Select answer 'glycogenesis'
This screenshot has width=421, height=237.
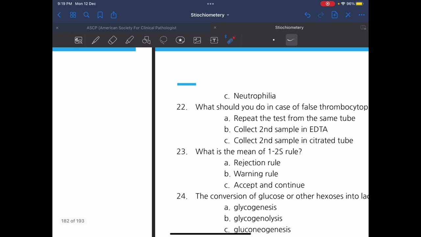tap(255, 207)
